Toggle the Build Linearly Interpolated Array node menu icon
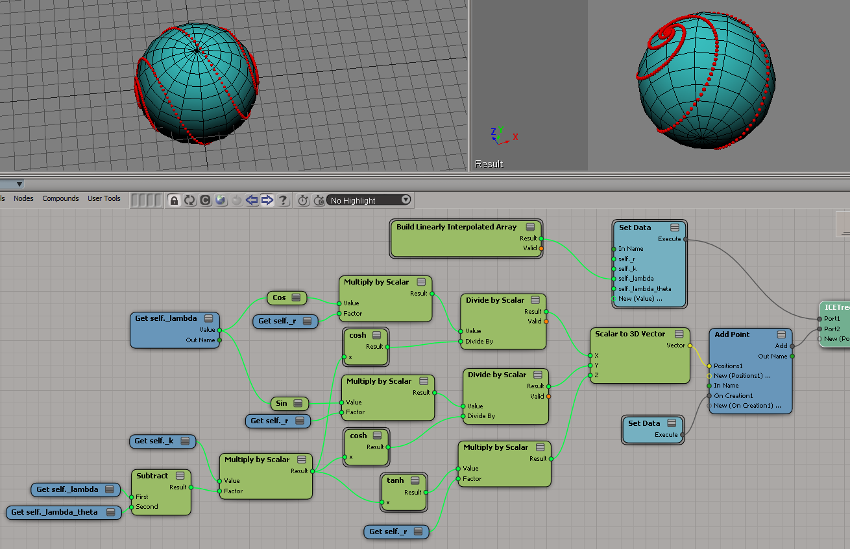 click(x=530, y=227)
